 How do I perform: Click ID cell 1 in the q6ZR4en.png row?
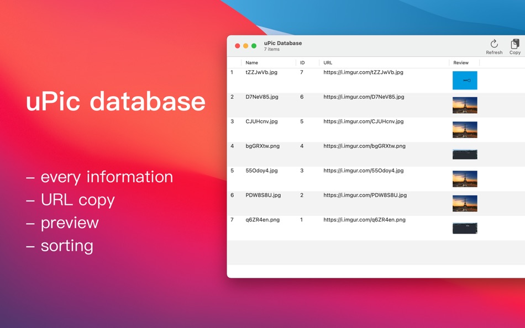301,220
